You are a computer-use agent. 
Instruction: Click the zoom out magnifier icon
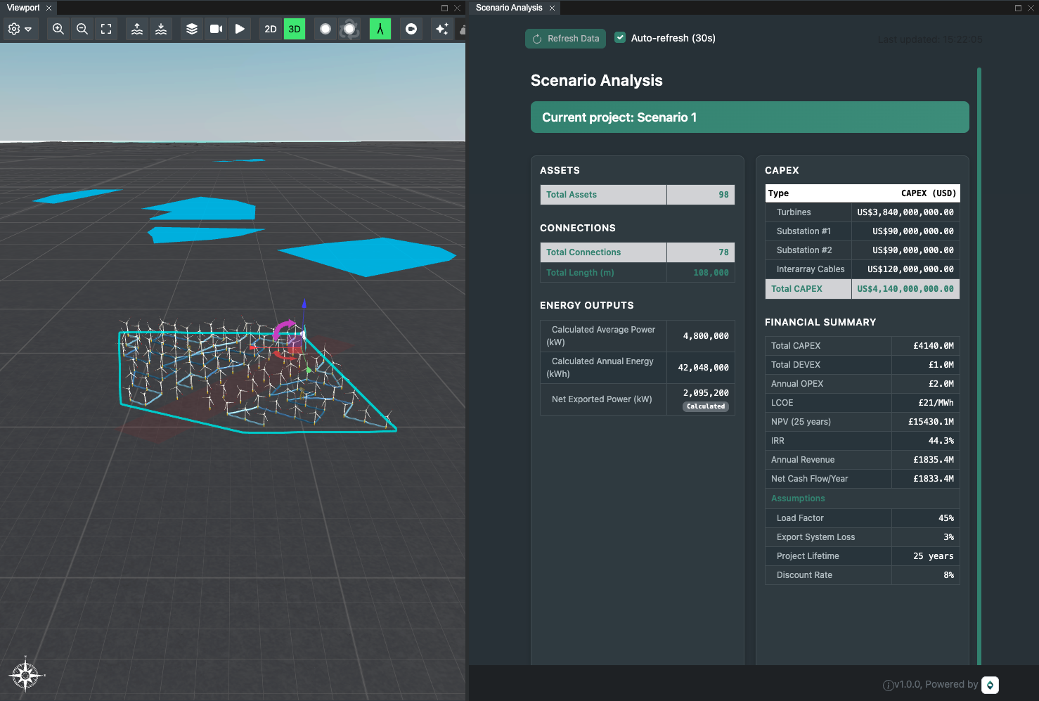tap(82, 29)
